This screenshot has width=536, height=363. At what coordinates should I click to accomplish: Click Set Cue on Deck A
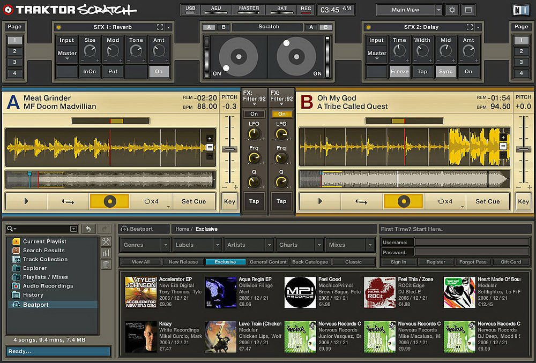193,201
